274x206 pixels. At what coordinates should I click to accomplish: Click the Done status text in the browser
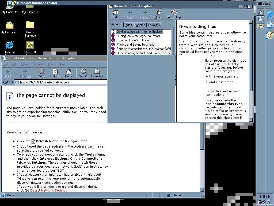tap(10, 195)
